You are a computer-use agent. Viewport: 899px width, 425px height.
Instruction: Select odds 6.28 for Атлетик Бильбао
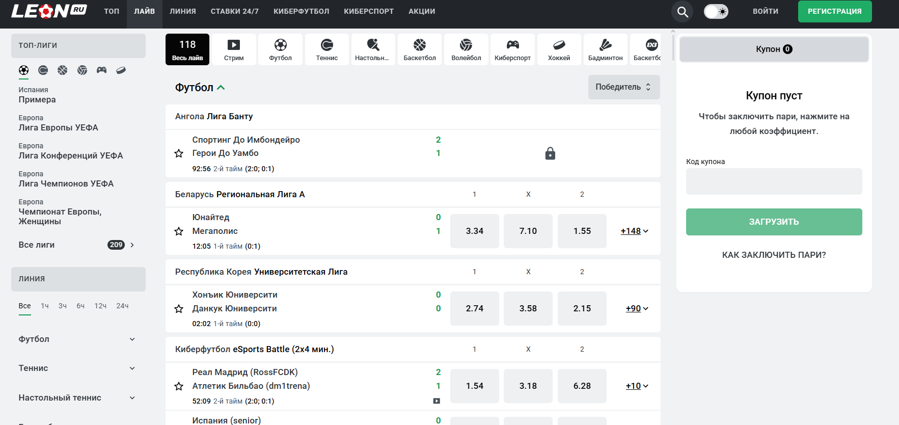582,386
